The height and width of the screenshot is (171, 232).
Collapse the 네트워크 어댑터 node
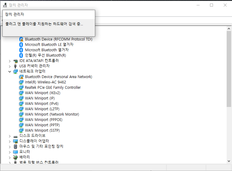tap(10, 72)
